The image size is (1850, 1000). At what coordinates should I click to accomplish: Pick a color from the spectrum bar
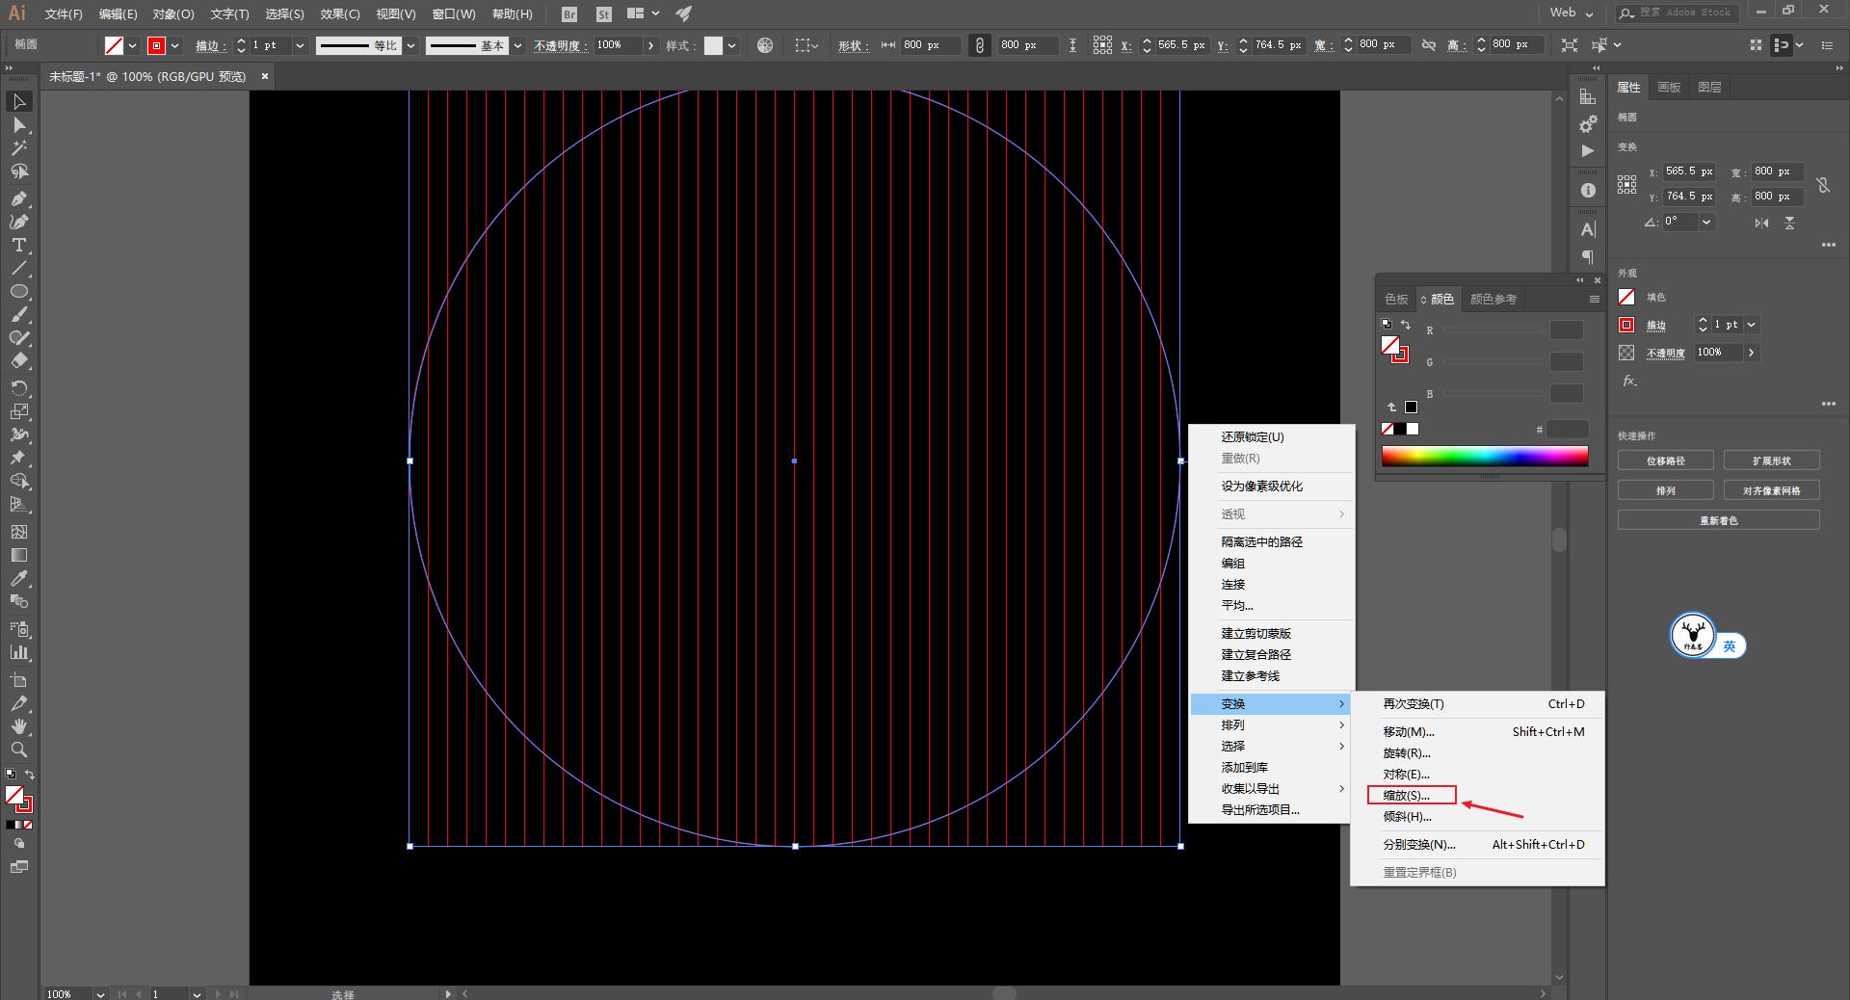(x=1484, y=457)
